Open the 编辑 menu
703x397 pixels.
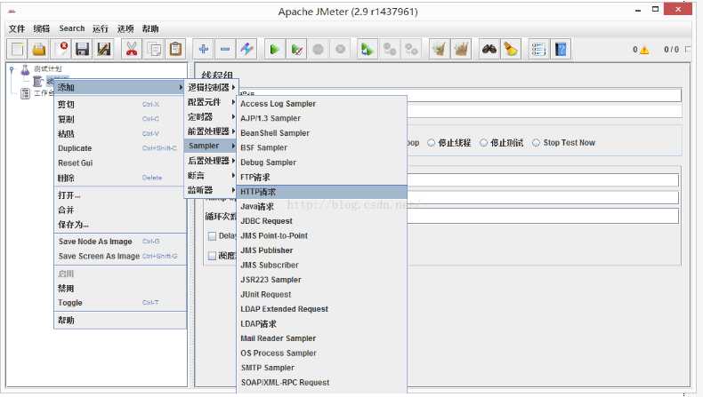coord(42,28)
